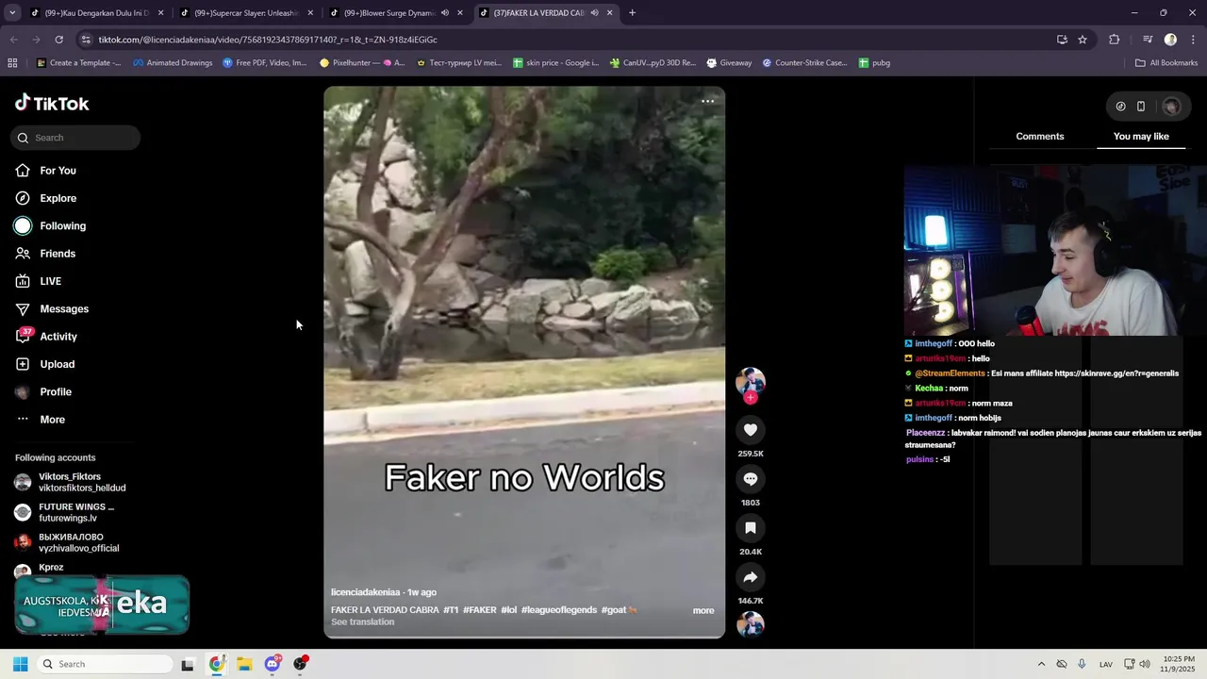The height and width of the screenshot is (679, 1207).
Task: Expand video description with more
Action: (703, 611)
